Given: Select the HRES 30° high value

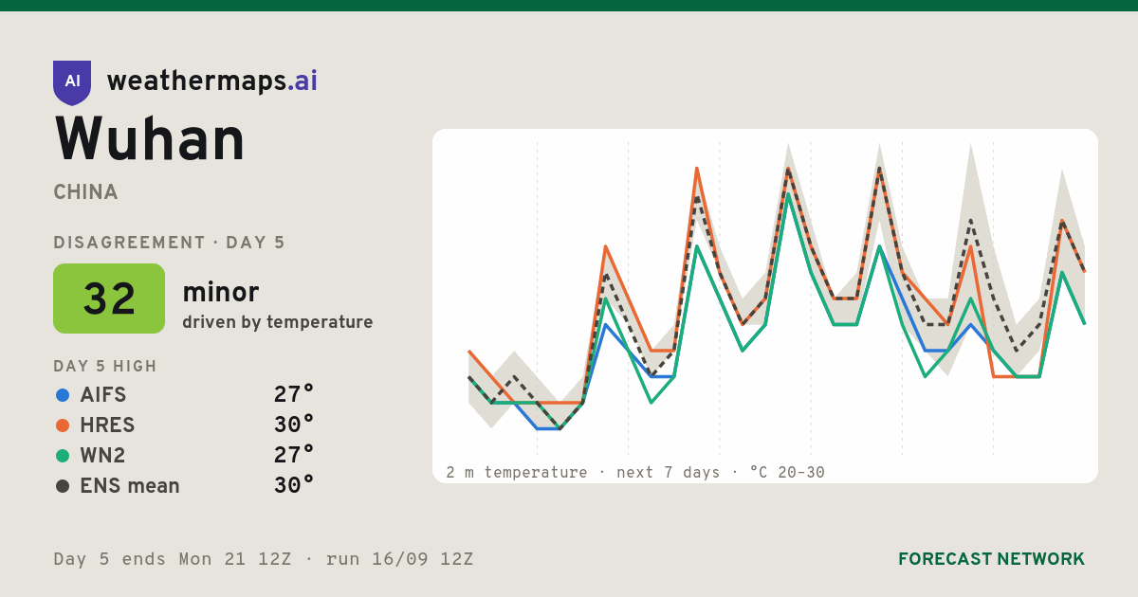Looking at the screenshot, I should click(294, 425).
